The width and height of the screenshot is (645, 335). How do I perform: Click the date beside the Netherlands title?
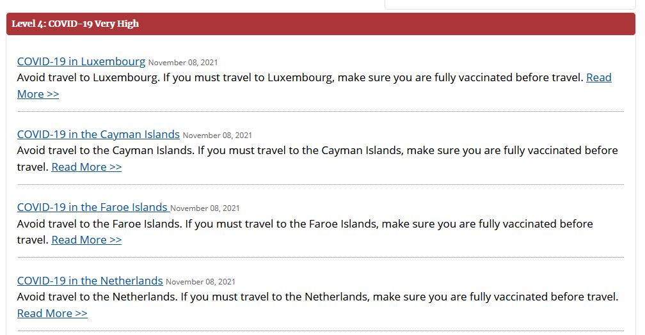coord(200,282)
